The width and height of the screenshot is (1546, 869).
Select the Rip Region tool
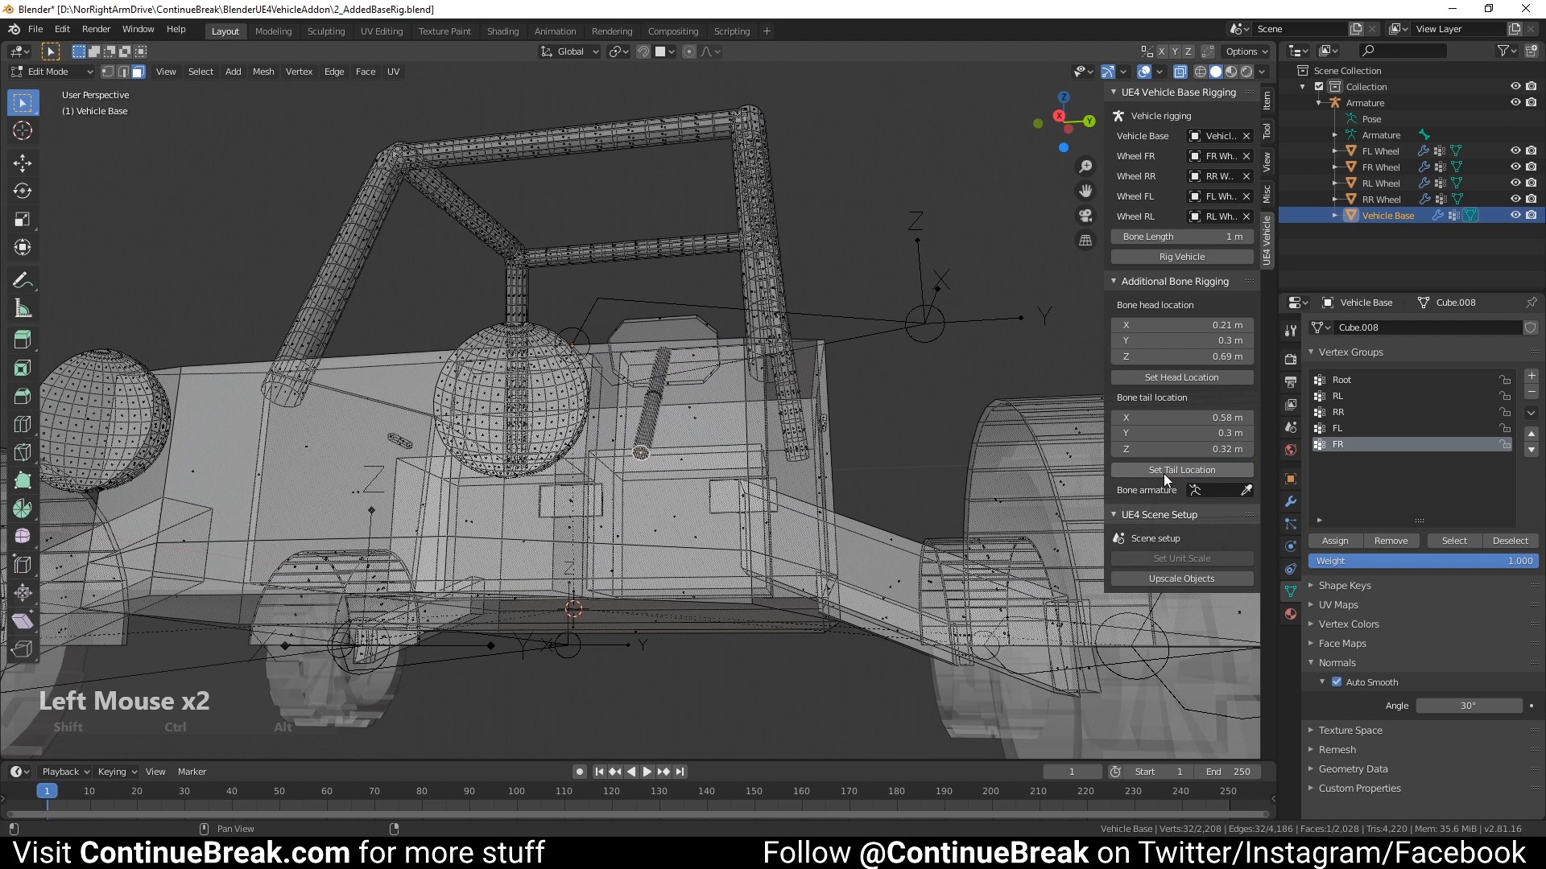point(23,649)
